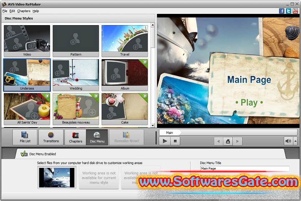The width and height of the screenshot is (301, 201).
Task: Select the Disc Menu panel button
Action: (x=97, y=137)
